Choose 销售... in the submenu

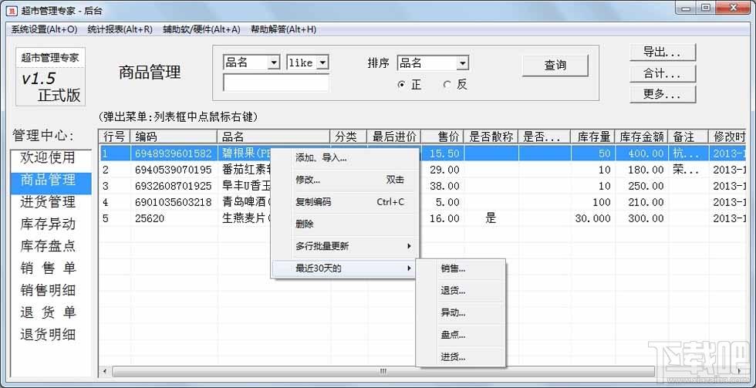[x=461, y=269]
